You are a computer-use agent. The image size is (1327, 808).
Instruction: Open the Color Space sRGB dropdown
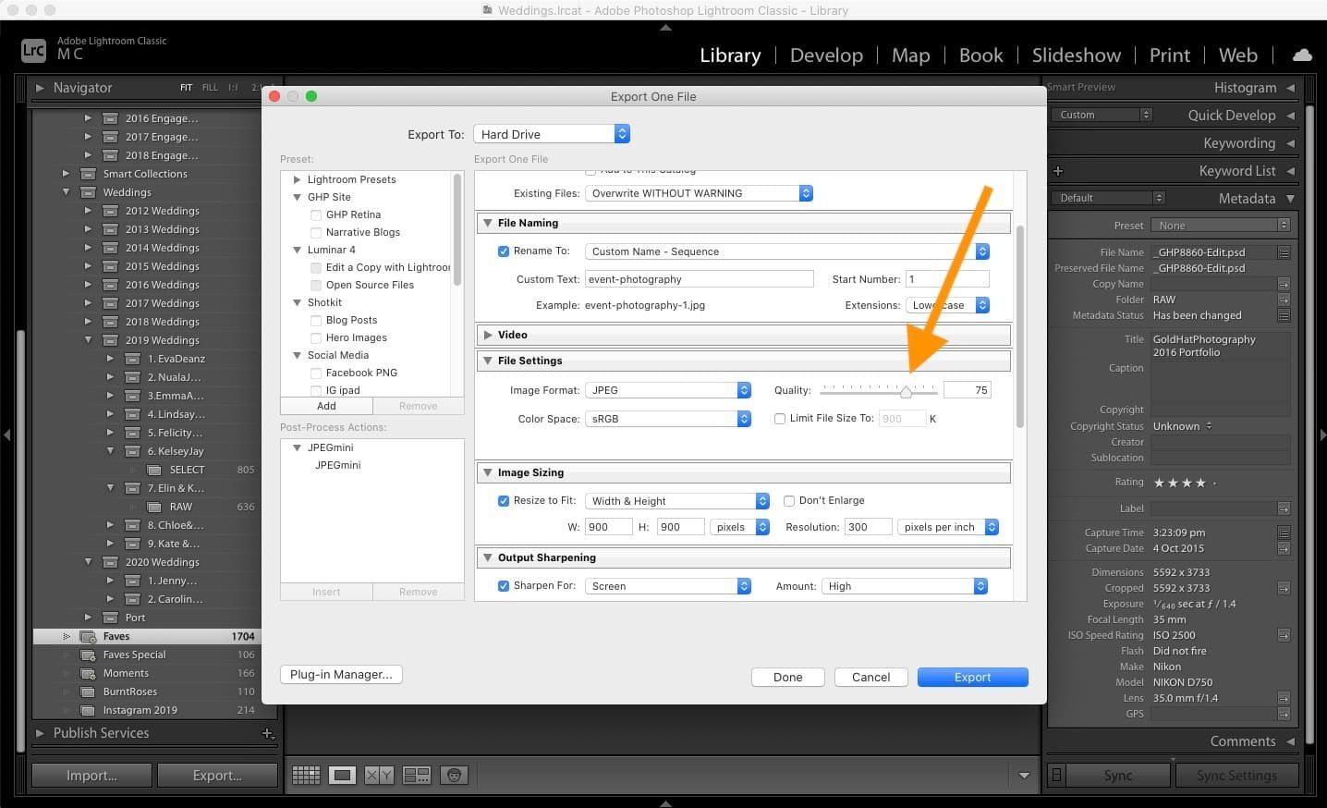point(668,419)
